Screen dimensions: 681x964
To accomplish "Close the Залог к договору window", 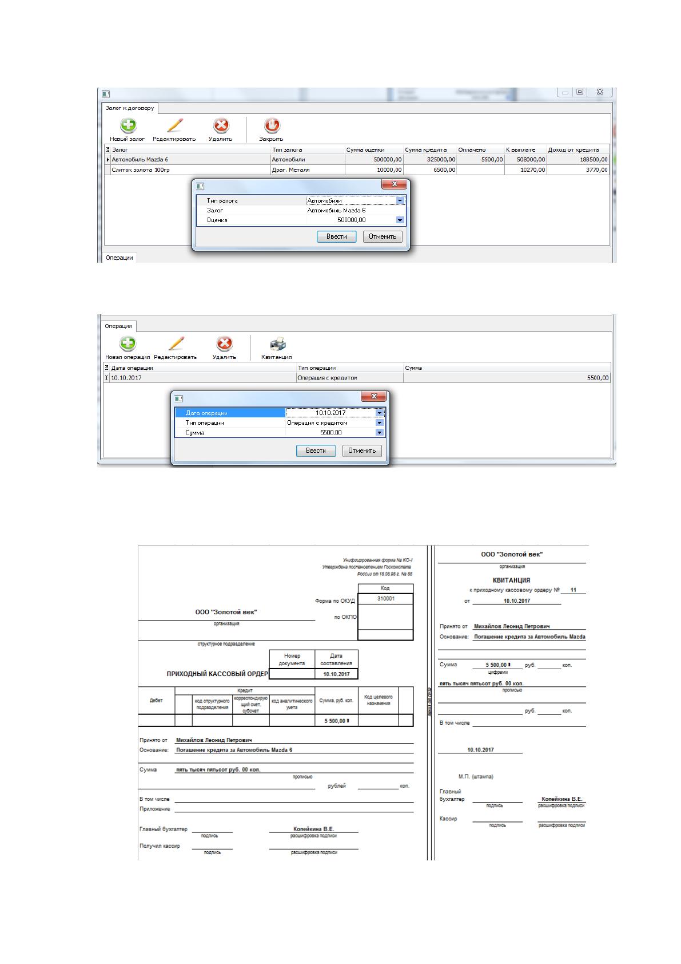I will 600,92.
